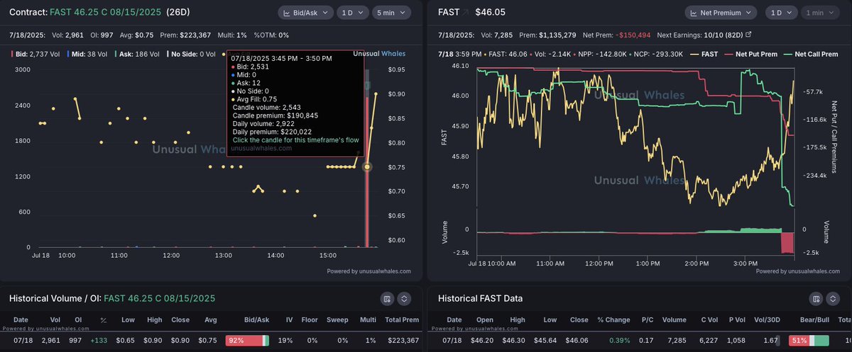
Task: Click the $223,367 total premium cell
Action: point(403,341)
